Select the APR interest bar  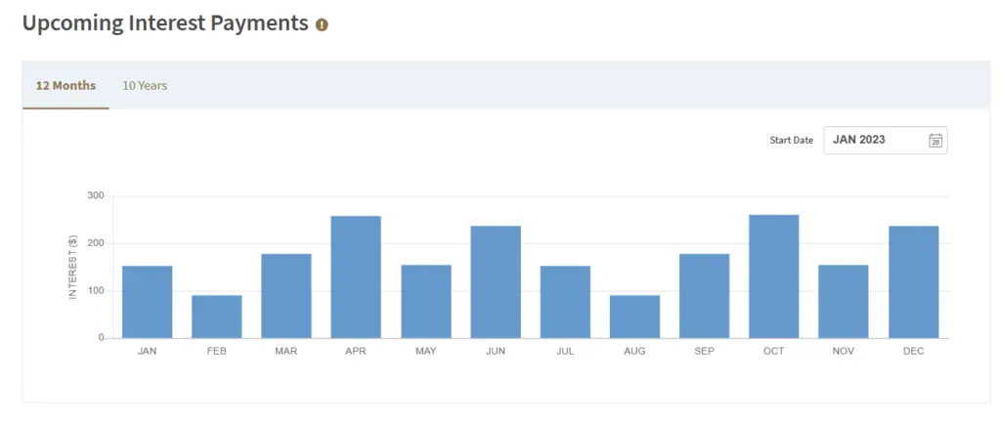(356, 277)
